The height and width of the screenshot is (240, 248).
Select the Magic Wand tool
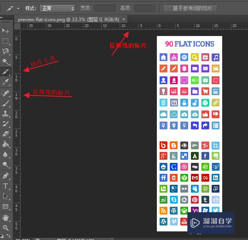(5, 61)
